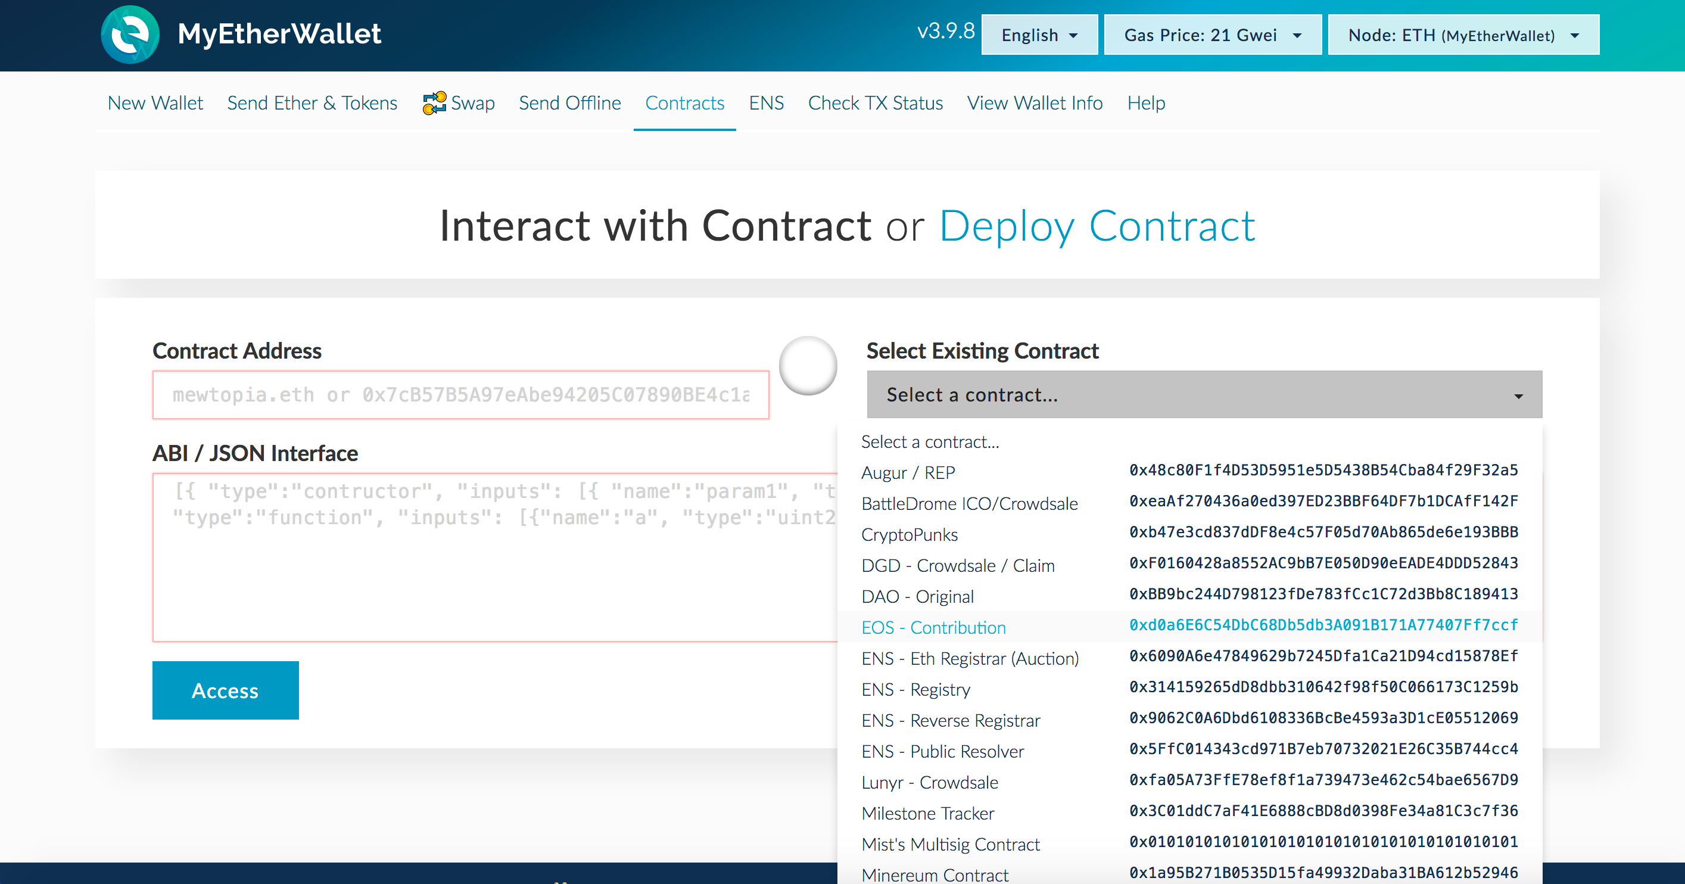Switch to Send Offline tab
This screenshot has height=884, width=1685.
point(570,102)
